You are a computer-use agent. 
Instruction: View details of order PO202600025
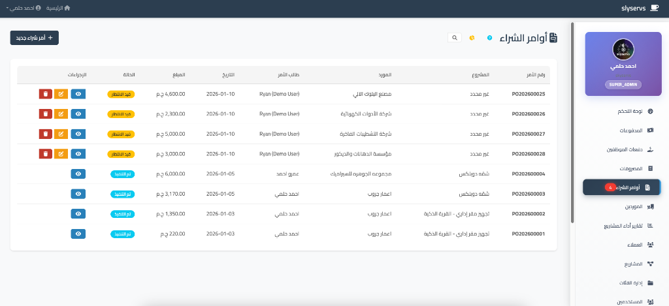coord(78,94)
